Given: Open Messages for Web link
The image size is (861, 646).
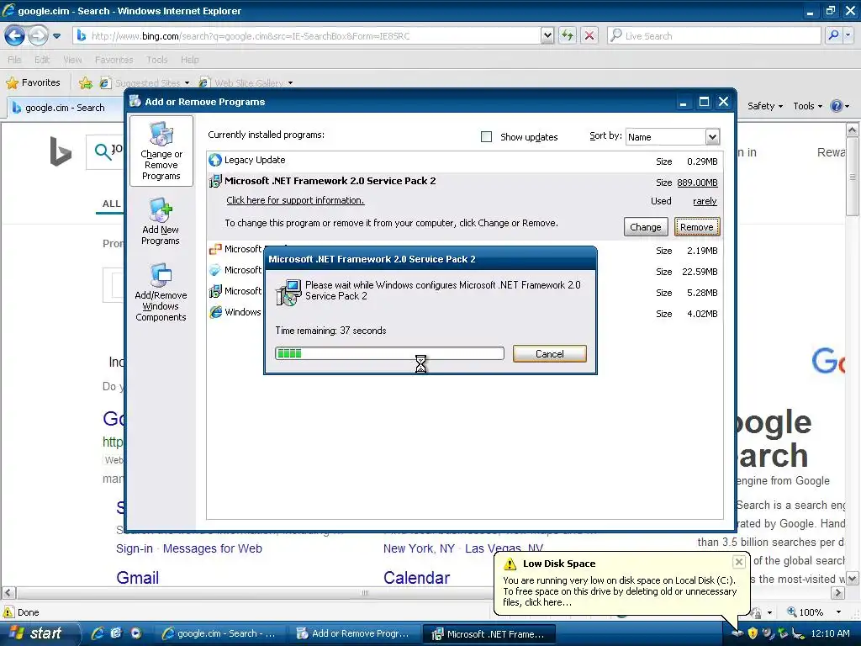Looking at the screenshot, I should pyautogui.click(x=213, y=548).
